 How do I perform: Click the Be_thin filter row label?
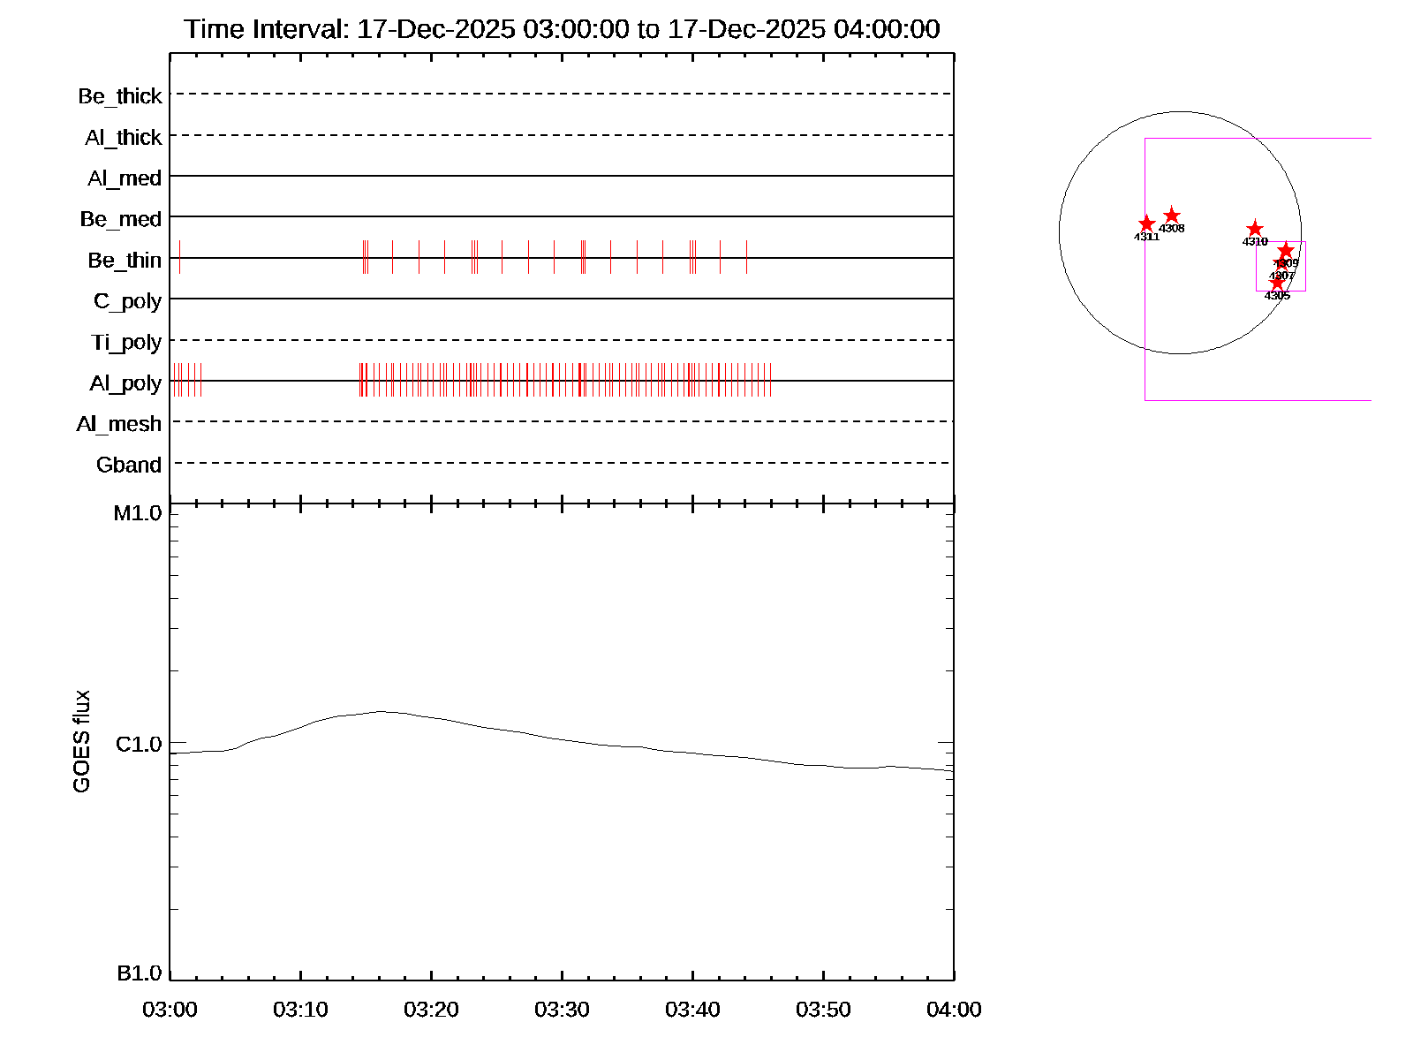pos(125,261)
